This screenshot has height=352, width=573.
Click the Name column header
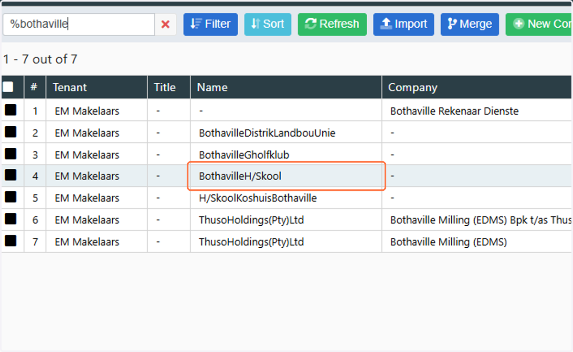[212, 88]
